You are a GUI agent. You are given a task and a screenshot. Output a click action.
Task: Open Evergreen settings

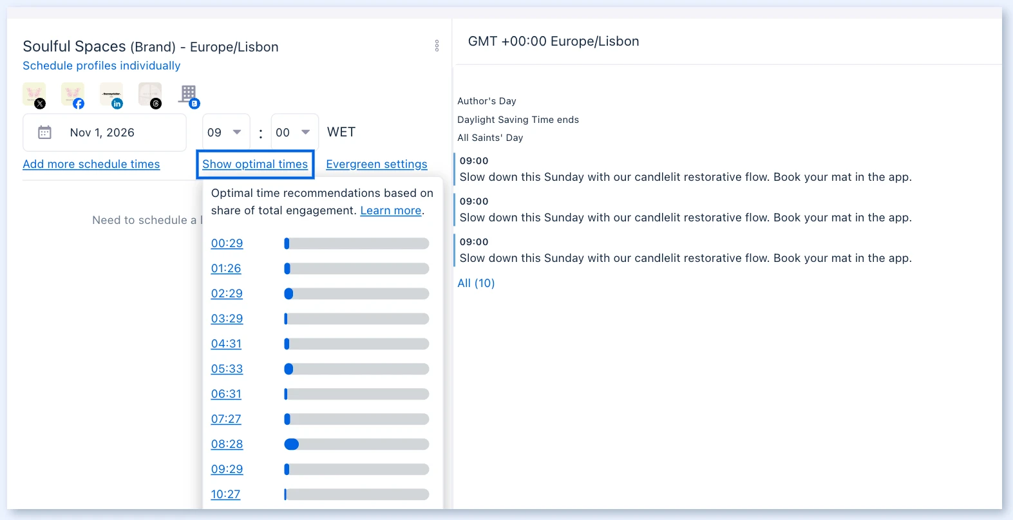377,164
